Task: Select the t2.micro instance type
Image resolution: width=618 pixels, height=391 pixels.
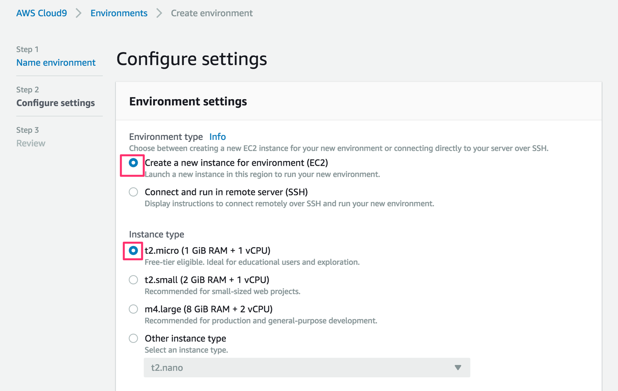Action: [133, 251]
